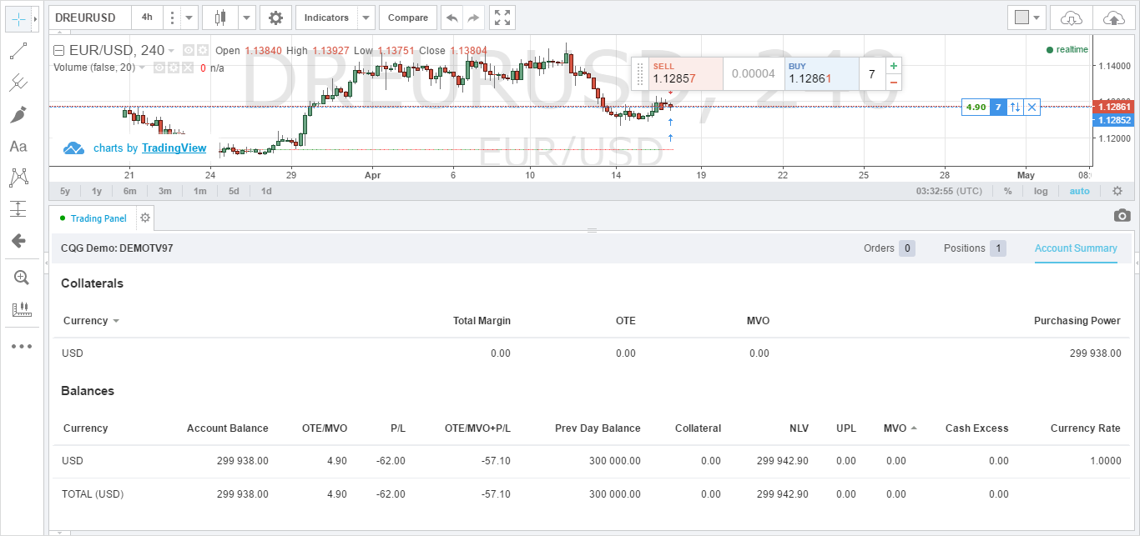The image size is (1140, 536).
Task: Open the TradingView link
Action: point(174,148)
